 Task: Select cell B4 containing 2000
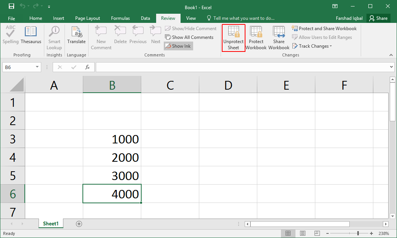pos(112,157)
